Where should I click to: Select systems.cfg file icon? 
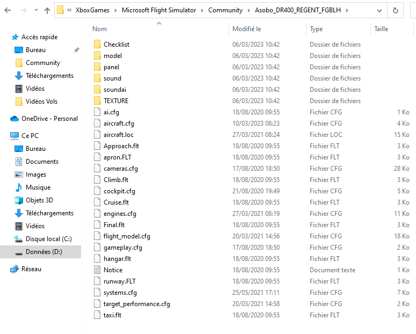pyautogui.click(x=97, y=293)
